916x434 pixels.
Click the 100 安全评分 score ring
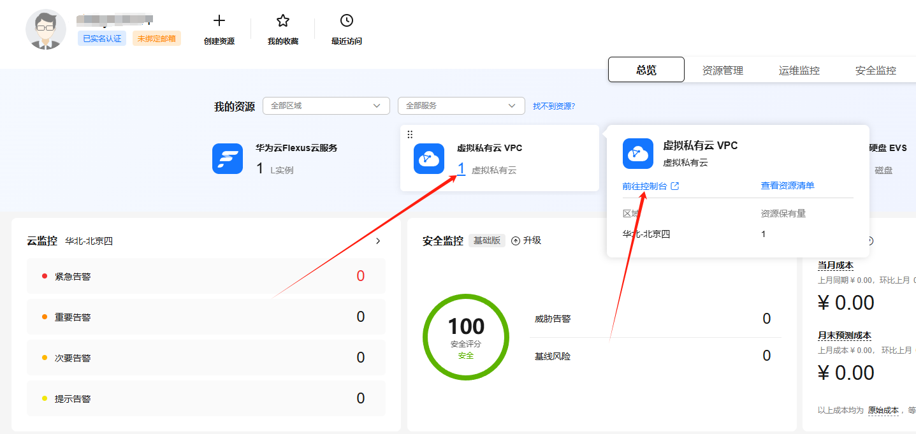point(466,337)
